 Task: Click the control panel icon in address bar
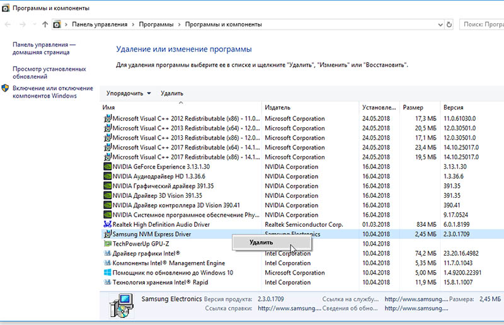click(57, 25)
